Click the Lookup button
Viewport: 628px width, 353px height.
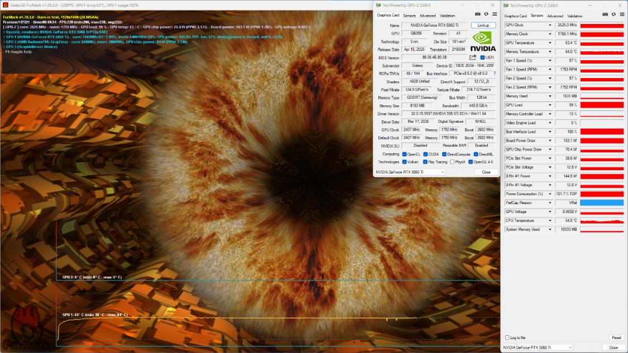tap(483, 25)
